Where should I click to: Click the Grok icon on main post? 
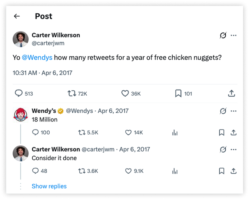223,36
